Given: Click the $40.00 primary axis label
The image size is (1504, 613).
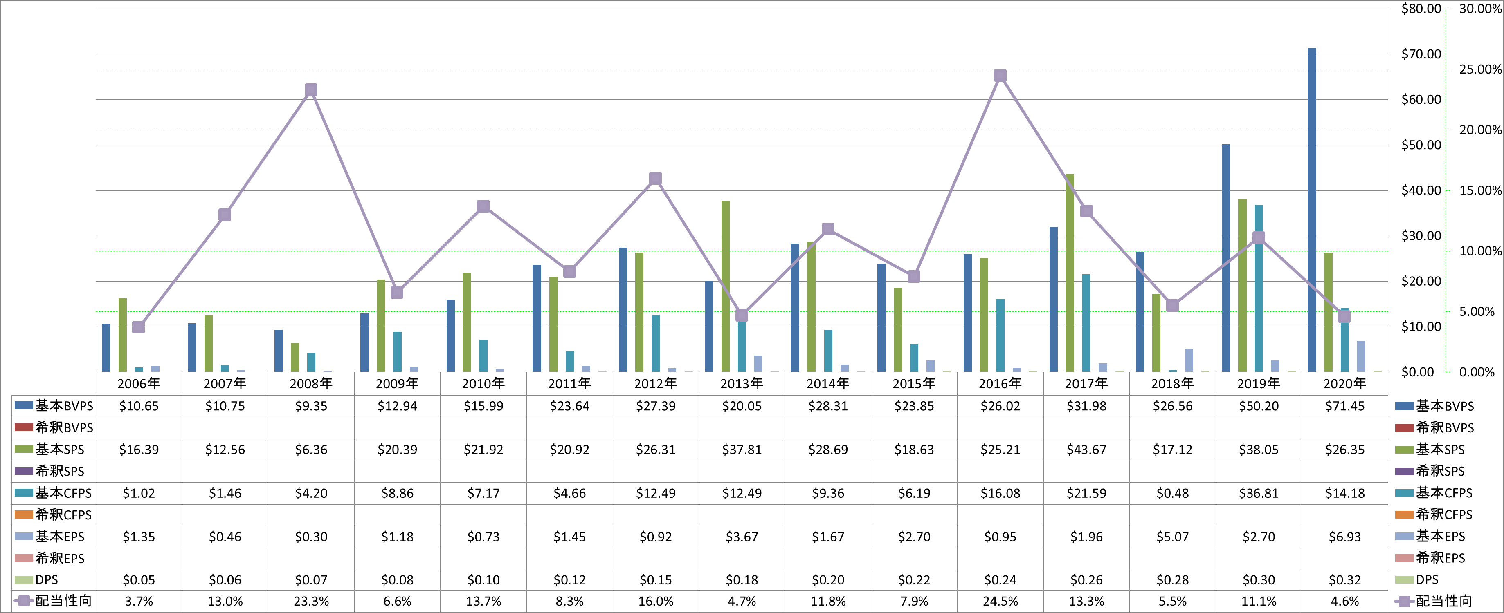Looking at the screenshot, I should point(1421,190).
